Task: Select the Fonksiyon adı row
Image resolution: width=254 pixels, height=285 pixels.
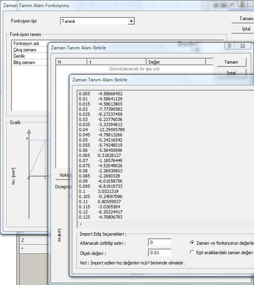Action: 30,43
